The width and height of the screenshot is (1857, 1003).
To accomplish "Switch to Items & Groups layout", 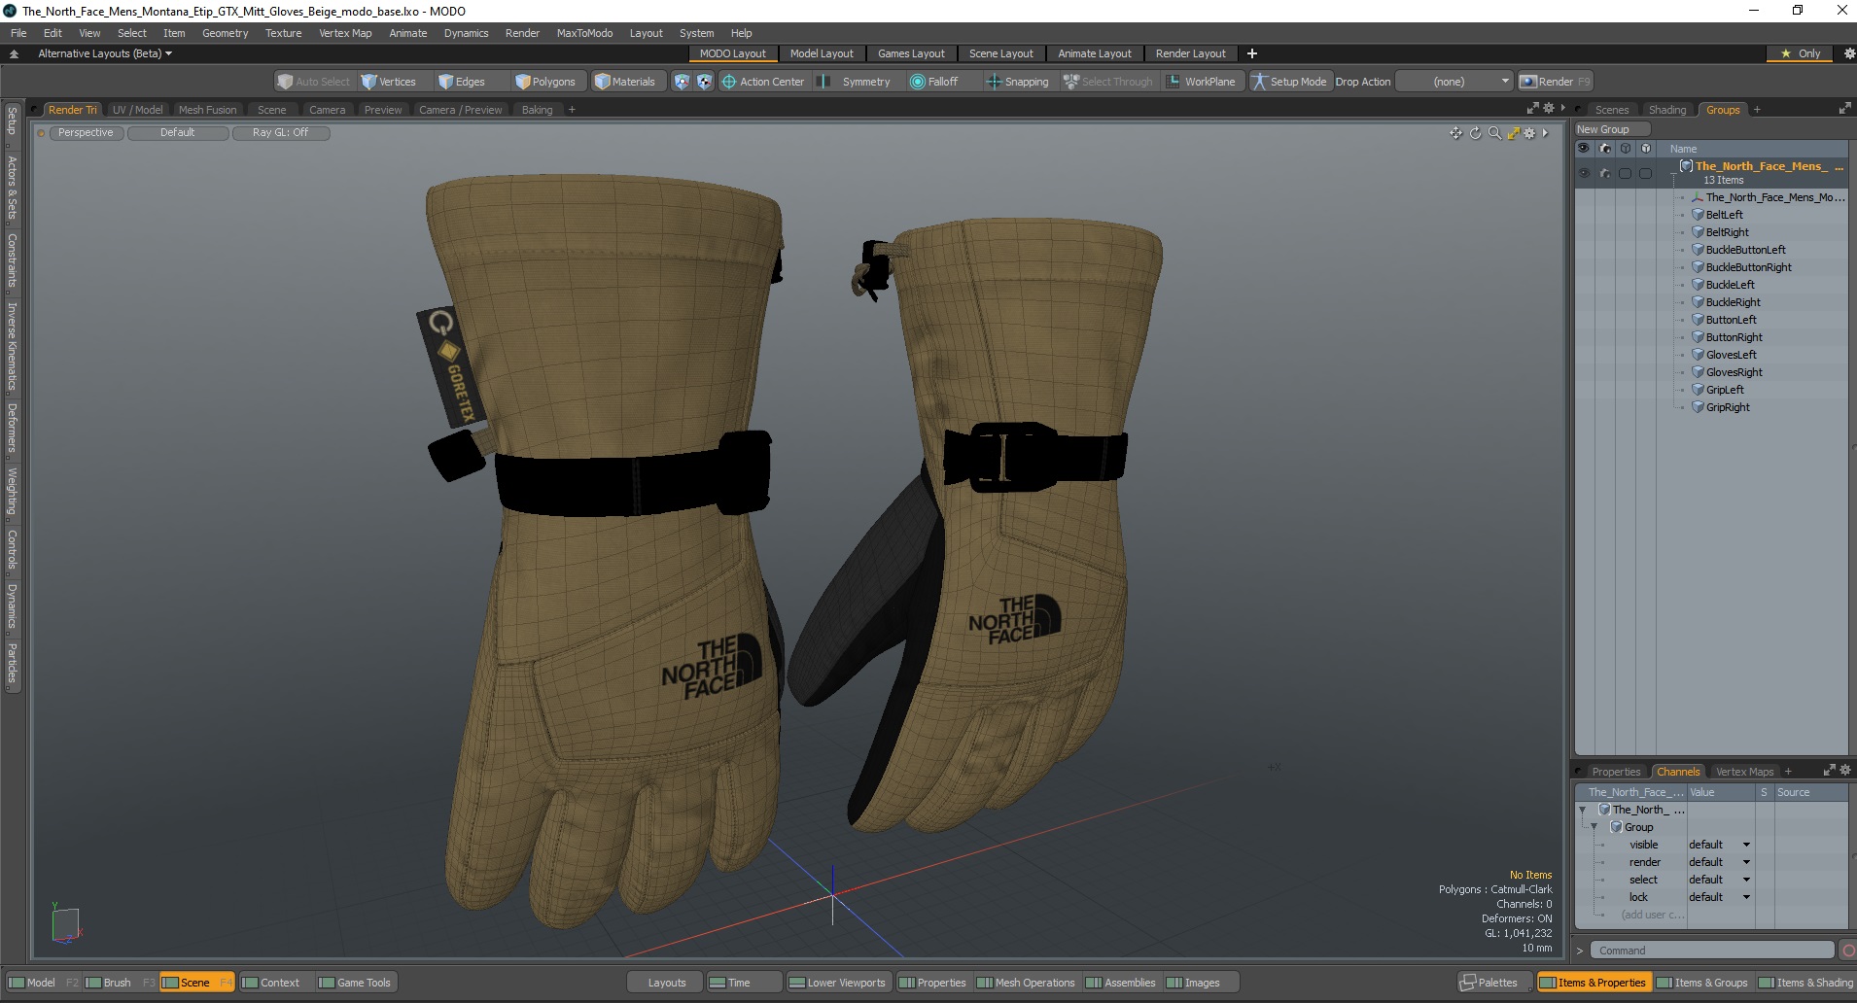I will 1702,983.
